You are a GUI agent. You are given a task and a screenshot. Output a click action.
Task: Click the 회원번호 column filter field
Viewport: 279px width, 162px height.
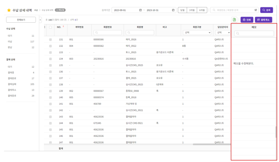[108, 33]
